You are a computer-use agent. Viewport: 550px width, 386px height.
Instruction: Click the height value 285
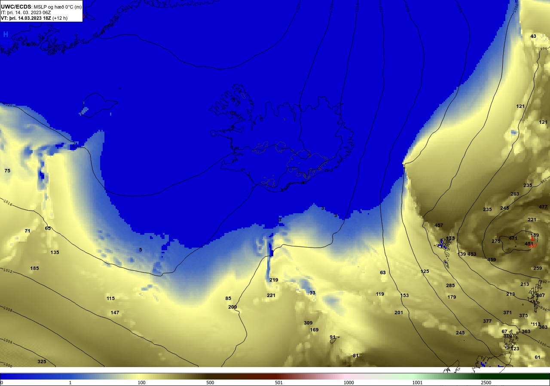click(450, 285)
